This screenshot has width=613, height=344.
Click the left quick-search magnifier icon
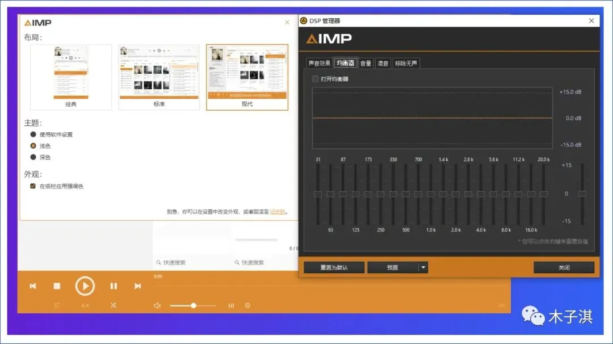pyautogui.click(x=159, y=263)
